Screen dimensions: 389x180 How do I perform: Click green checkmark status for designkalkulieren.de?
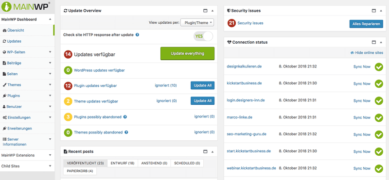coord(379,67)
